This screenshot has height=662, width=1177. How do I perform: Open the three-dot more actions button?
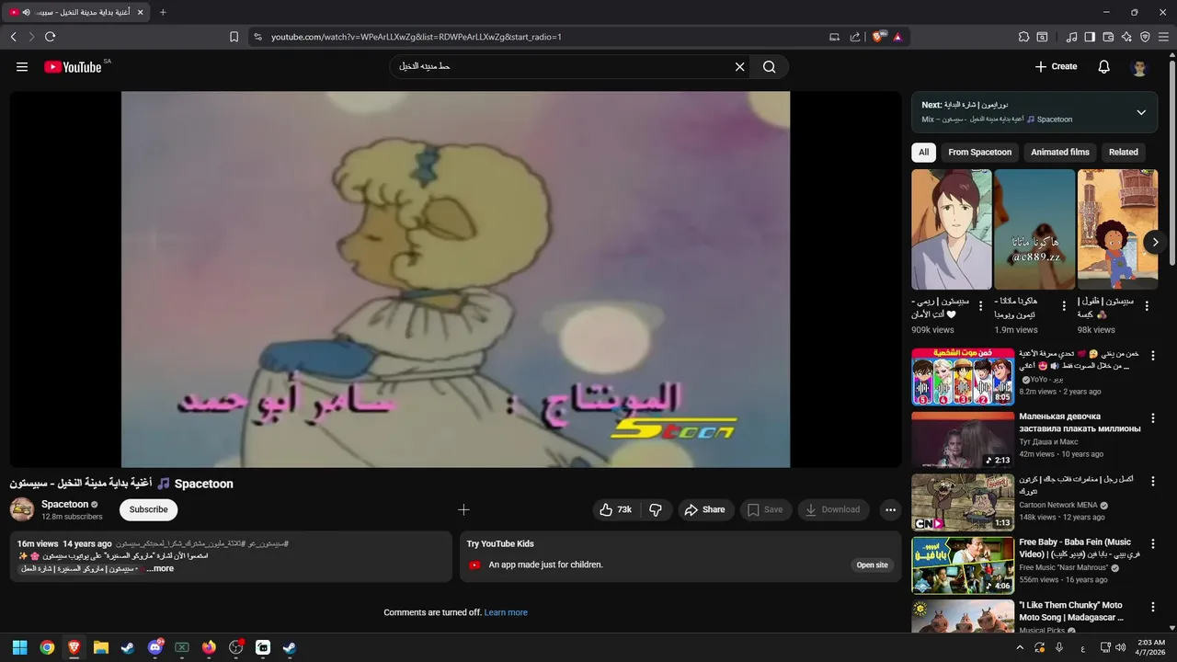click(x=890, y=509)
